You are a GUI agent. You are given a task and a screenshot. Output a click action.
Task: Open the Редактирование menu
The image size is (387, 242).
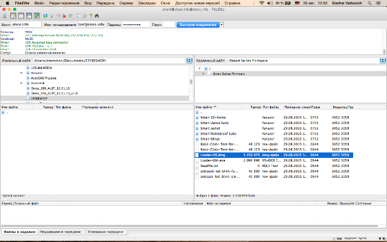(64, 3)
